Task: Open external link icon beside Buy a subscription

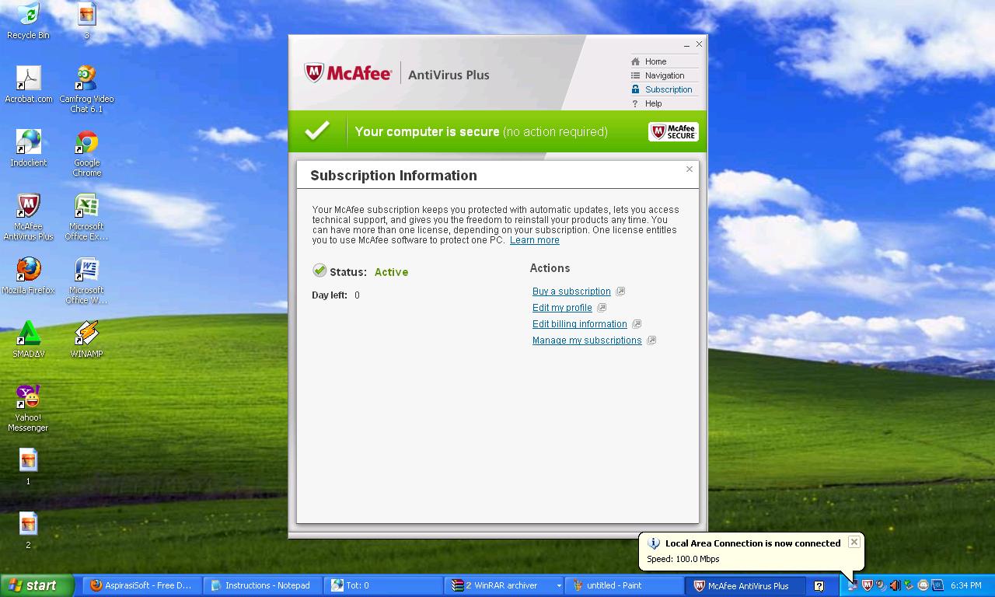Action: [620, 292]
